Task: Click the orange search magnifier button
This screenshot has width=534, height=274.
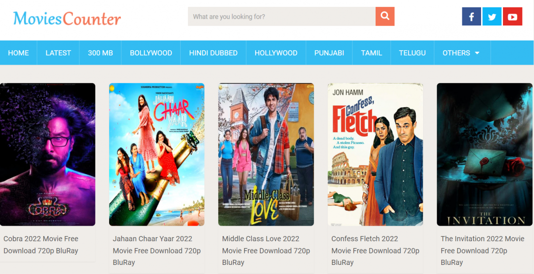Action: click(x=385, y=16)
